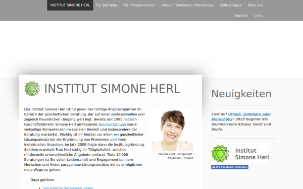
Task: Click the caption 'Simone Herl - kompetent - freundlich - diskret.'
Action: coord(176,156)
